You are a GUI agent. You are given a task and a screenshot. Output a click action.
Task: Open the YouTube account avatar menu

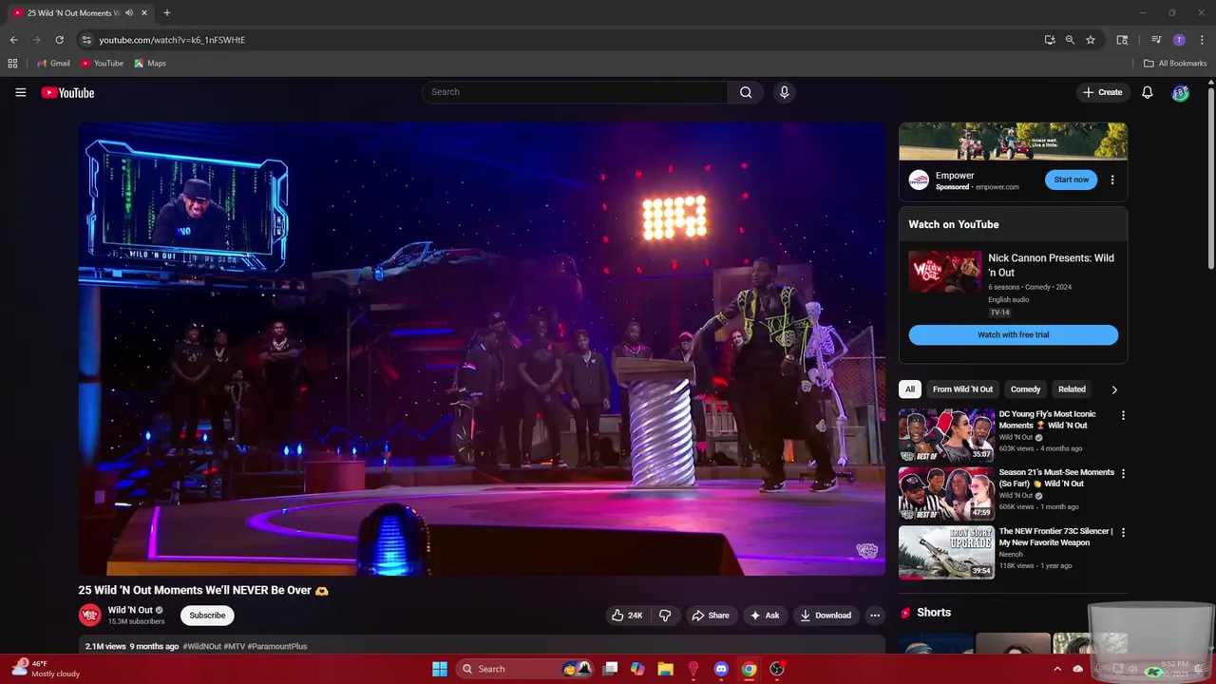click(x=1181, y=92)
